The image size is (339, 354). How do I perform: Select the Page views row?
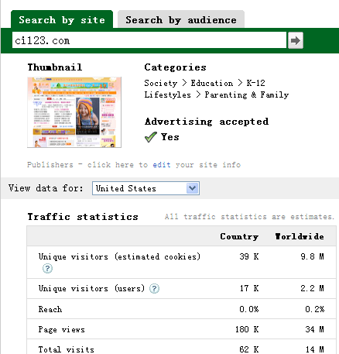pyautogui.click(x=181, y=329)
